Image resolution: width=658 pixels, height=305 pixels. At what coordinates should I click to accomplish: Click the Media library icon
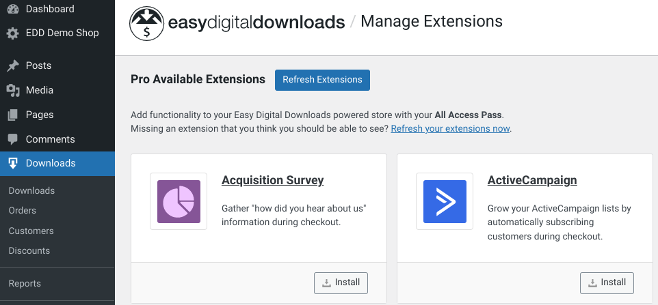coord(13,90)
